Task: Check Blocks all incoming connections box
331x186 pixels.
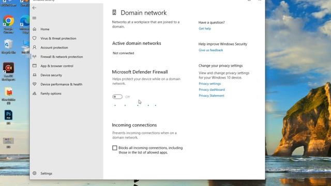Action: [115, 148]
